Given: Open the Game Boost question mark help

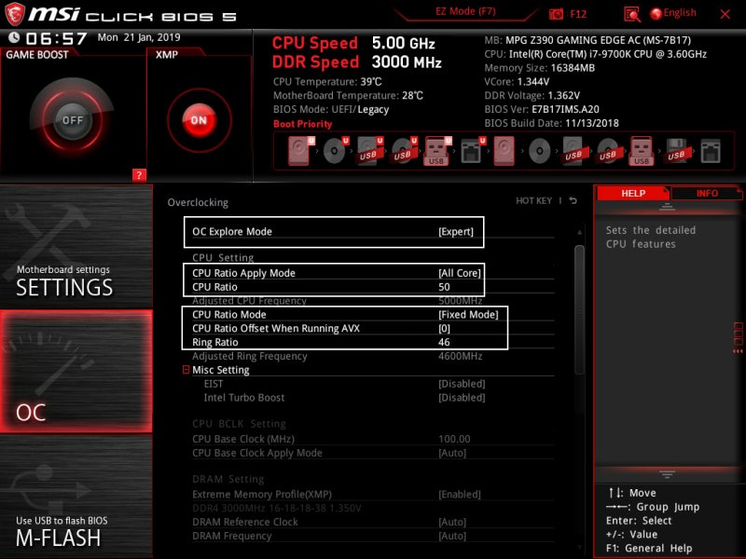Looking at the screenshot, I should coord(139,175).
